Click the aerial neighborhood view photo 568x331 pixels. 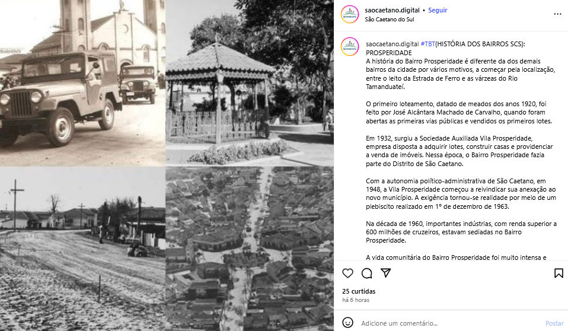250,249
